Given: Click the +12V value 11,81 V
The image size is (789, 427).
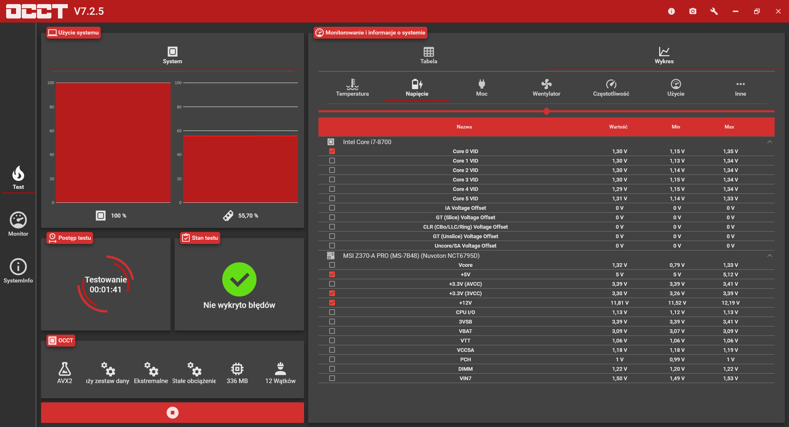Looking at the screenshot, I should point(620,303).
